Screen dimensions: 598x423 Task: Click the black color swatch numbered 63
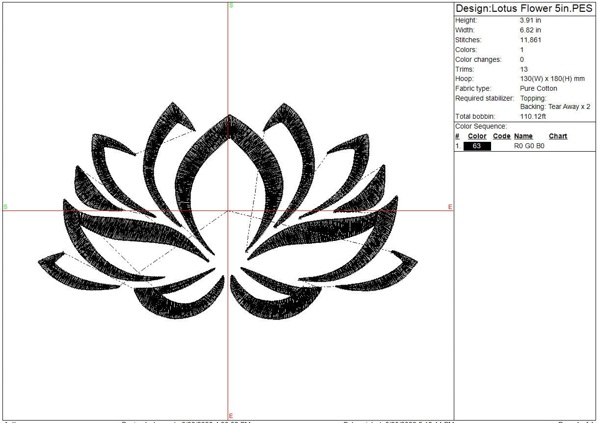pyautogui.click(x=477, y=146)
